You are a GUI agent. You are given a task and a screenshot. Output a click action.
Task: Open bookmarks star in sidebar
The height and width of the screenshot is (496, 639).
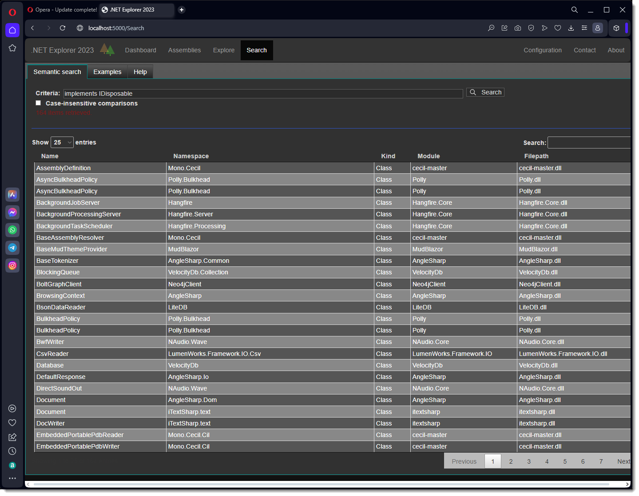click(12, 48)
